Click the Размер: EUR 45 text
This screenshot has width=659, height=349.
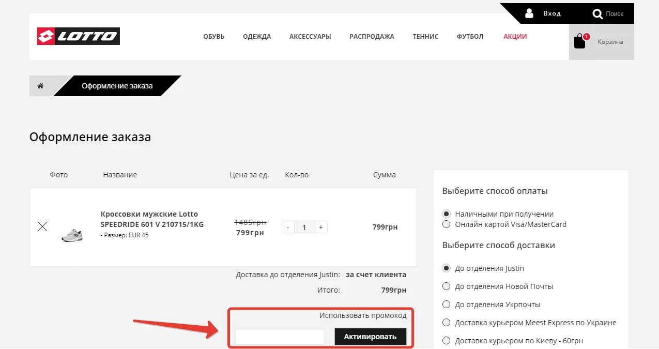pos(125,235)
